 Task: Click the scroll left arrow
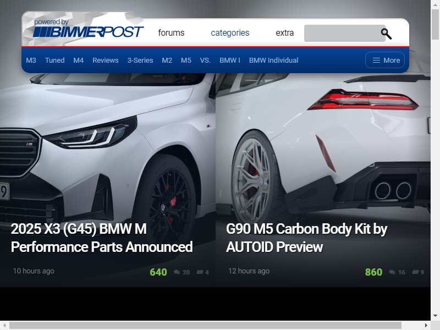[4, 326]
